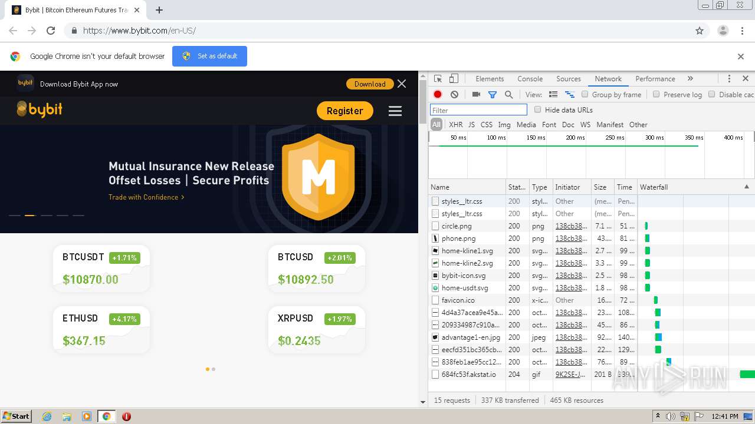Image resolution: width=755 pixels, height=424 pixels.
Task: Click the yellow Download button
Action: 370,84
